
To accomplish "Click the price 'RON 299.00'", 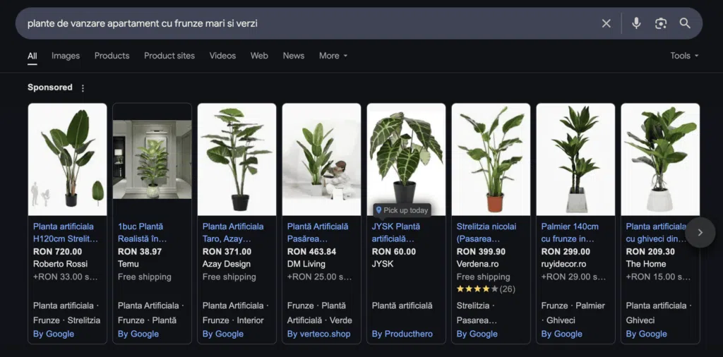I will [x=566, y=252].
